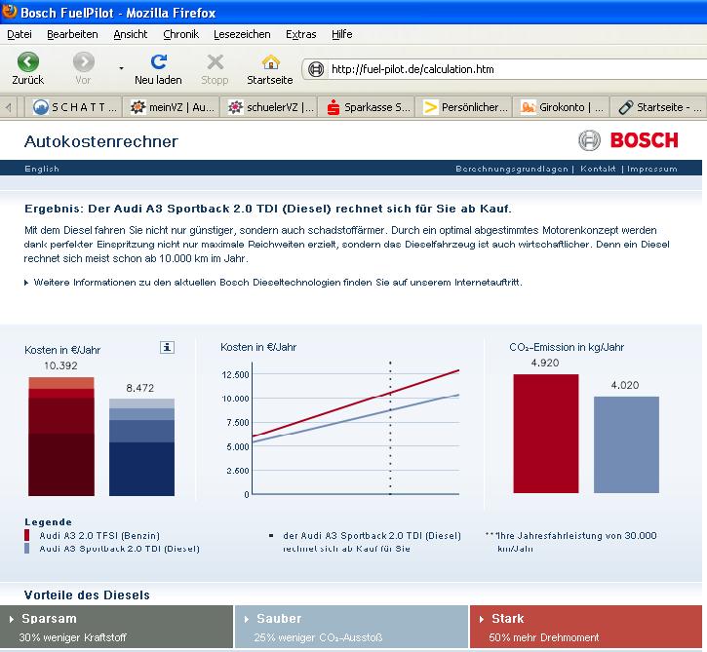Open the Girokonto bookmark
This screenshot has width=707, height=652.
(563, 107)
